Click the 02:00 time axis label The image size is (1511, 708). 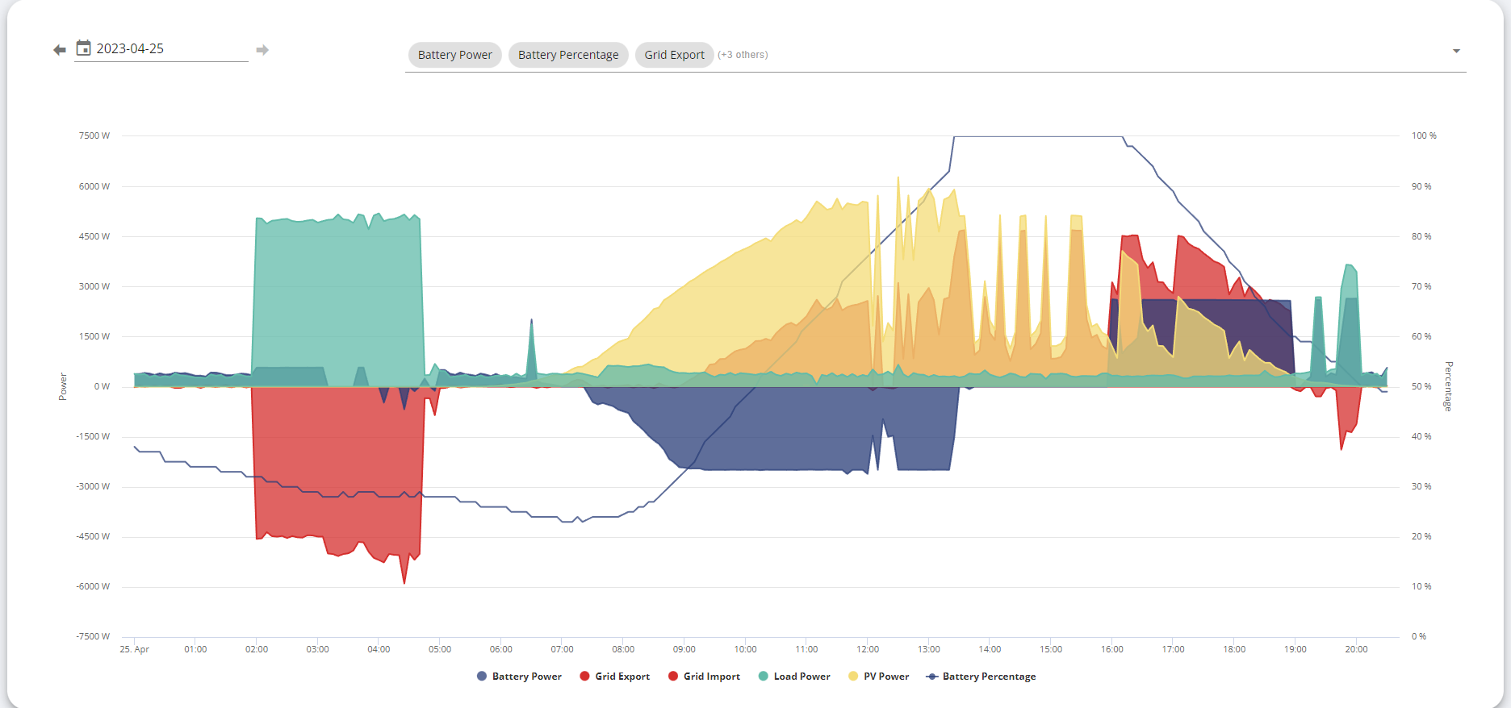(x=257, y=649)
